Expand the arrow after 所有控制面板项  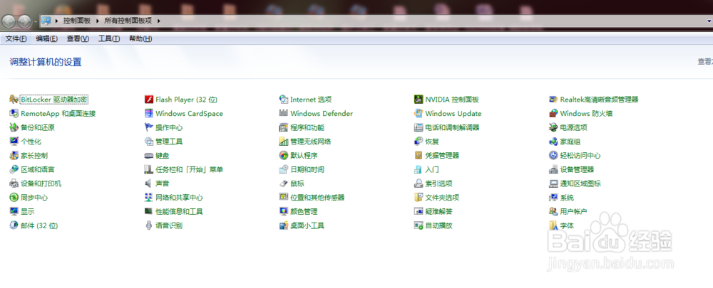159,21
